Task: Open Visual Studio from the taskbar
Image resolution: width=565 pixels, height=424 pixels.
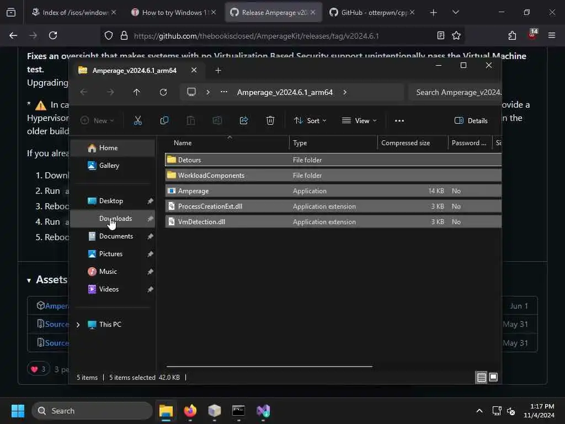Action: [x=263, y=411]
